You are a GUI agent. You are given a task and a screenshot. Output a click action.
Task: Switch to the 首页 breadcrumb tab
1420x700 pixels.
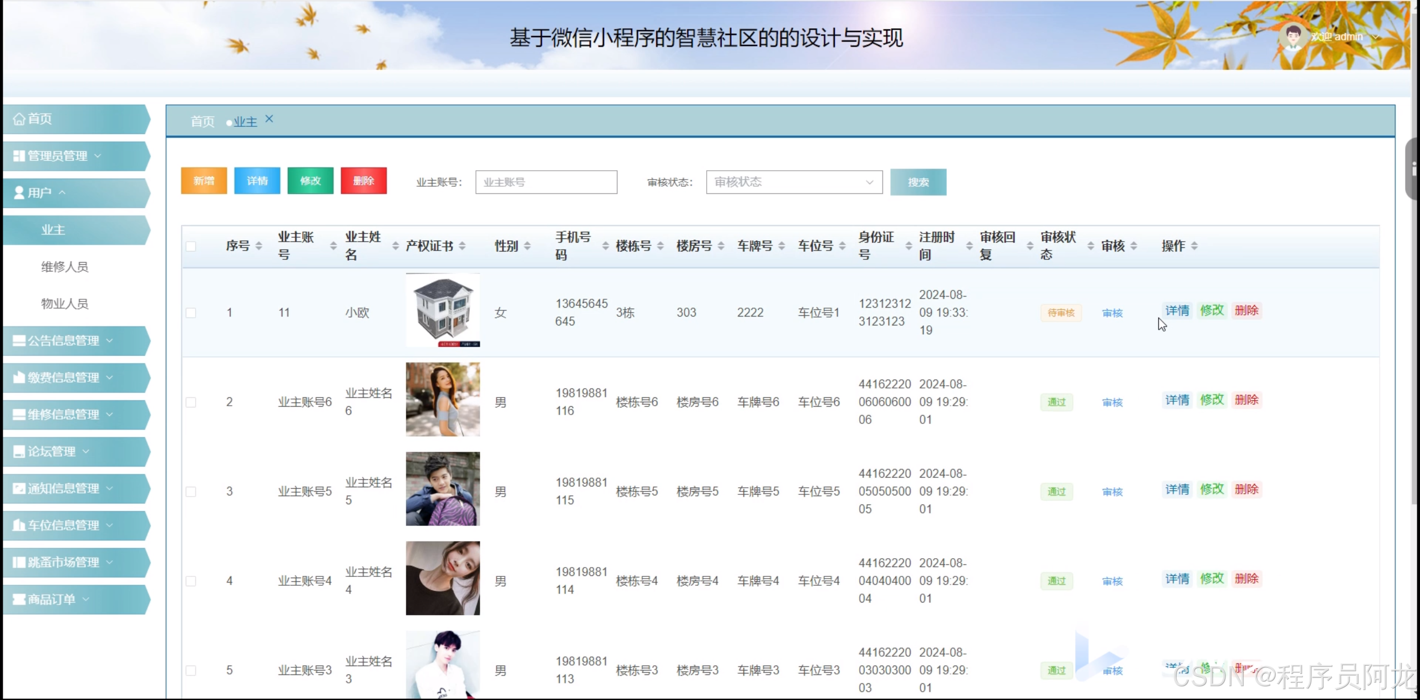pos(202,121)
